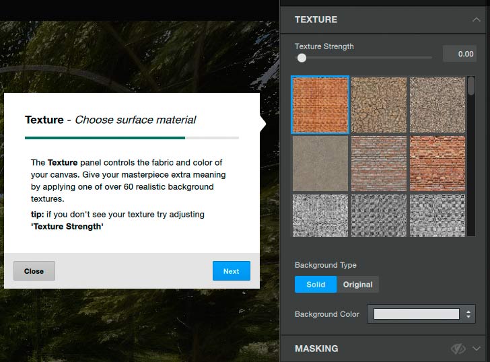The image size is (490, 362).
Task: Edit the Texture Strength value field 0.00
Action: 459,54
